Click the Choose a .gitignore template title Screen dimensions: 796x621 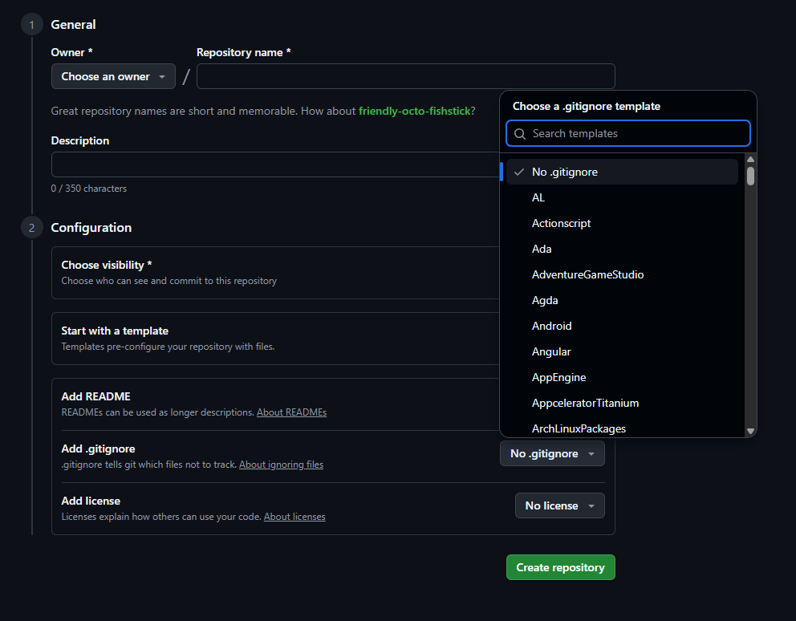pyautogui.click(x=587, y=106)
